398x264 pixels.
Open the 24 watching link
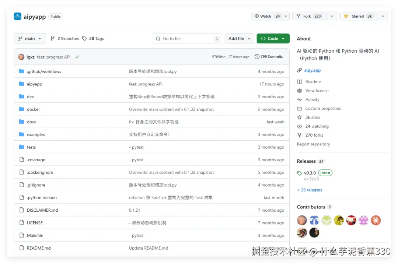click(317, 126)
